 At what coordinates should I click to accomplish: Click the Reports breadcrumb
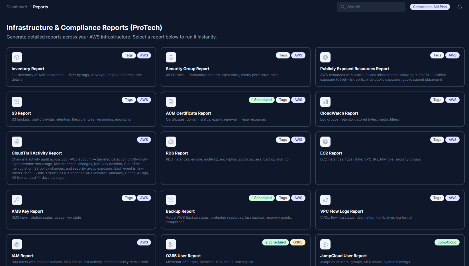[x=40, y=7]
